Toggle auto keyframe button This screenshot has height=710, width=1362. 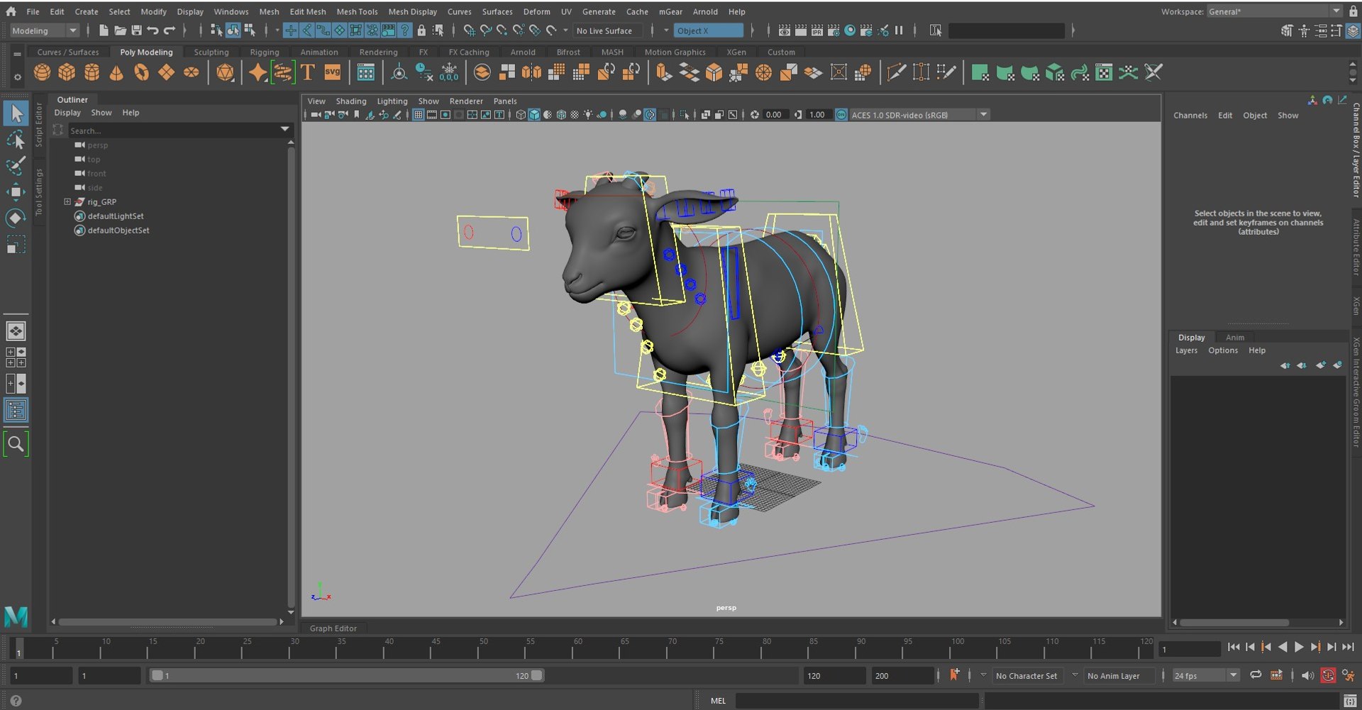tap(1328, 676)
